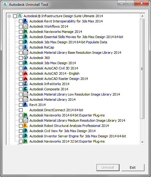Select the AutoCAD Civil 3D 2014 checkbox
Screen dimensions: 151x177
[21, 68]
